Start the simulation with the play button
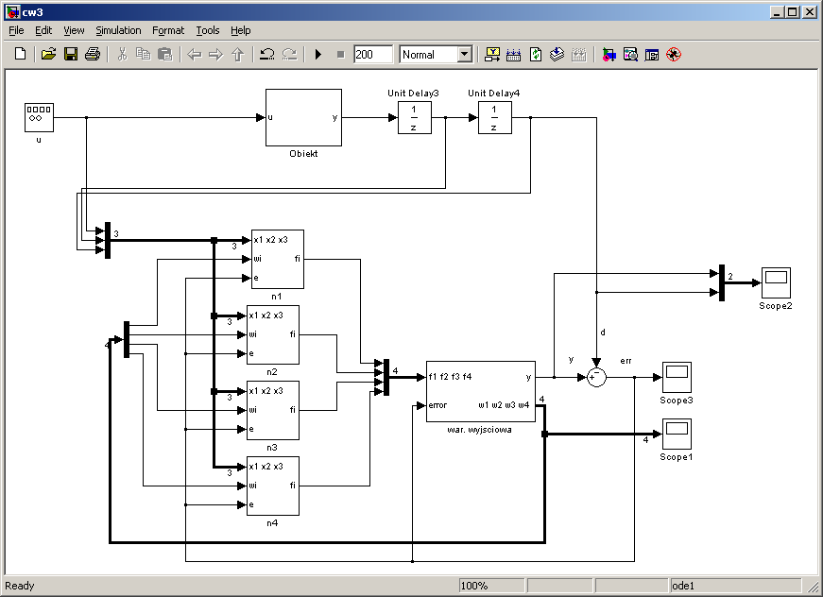Image resolution: width=823 pixels, height=597 pixels. point(318,55)
